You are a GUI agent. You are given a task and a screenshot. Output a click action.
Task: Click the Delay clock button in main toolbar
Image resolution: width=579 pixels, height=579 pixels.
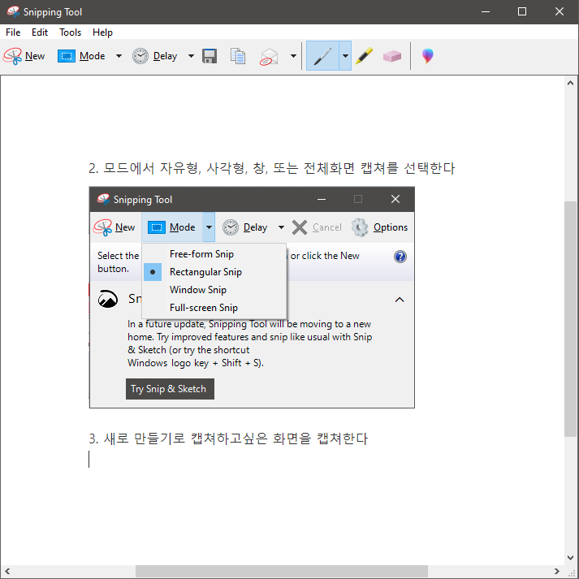[x=155, y=56]
